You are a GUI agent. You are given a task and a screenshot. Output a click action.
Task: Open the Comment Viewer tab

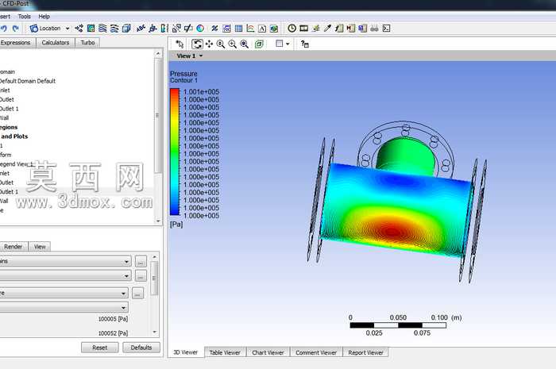pos(316,352)
